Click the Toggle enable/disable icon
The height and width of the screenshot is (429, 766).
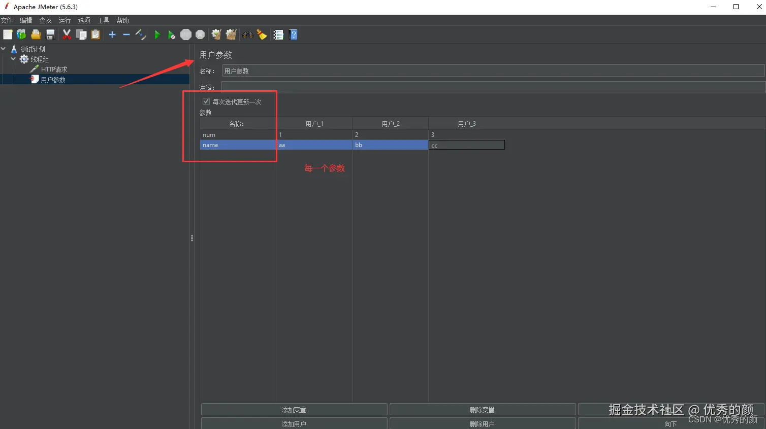(x=141, y=34)
